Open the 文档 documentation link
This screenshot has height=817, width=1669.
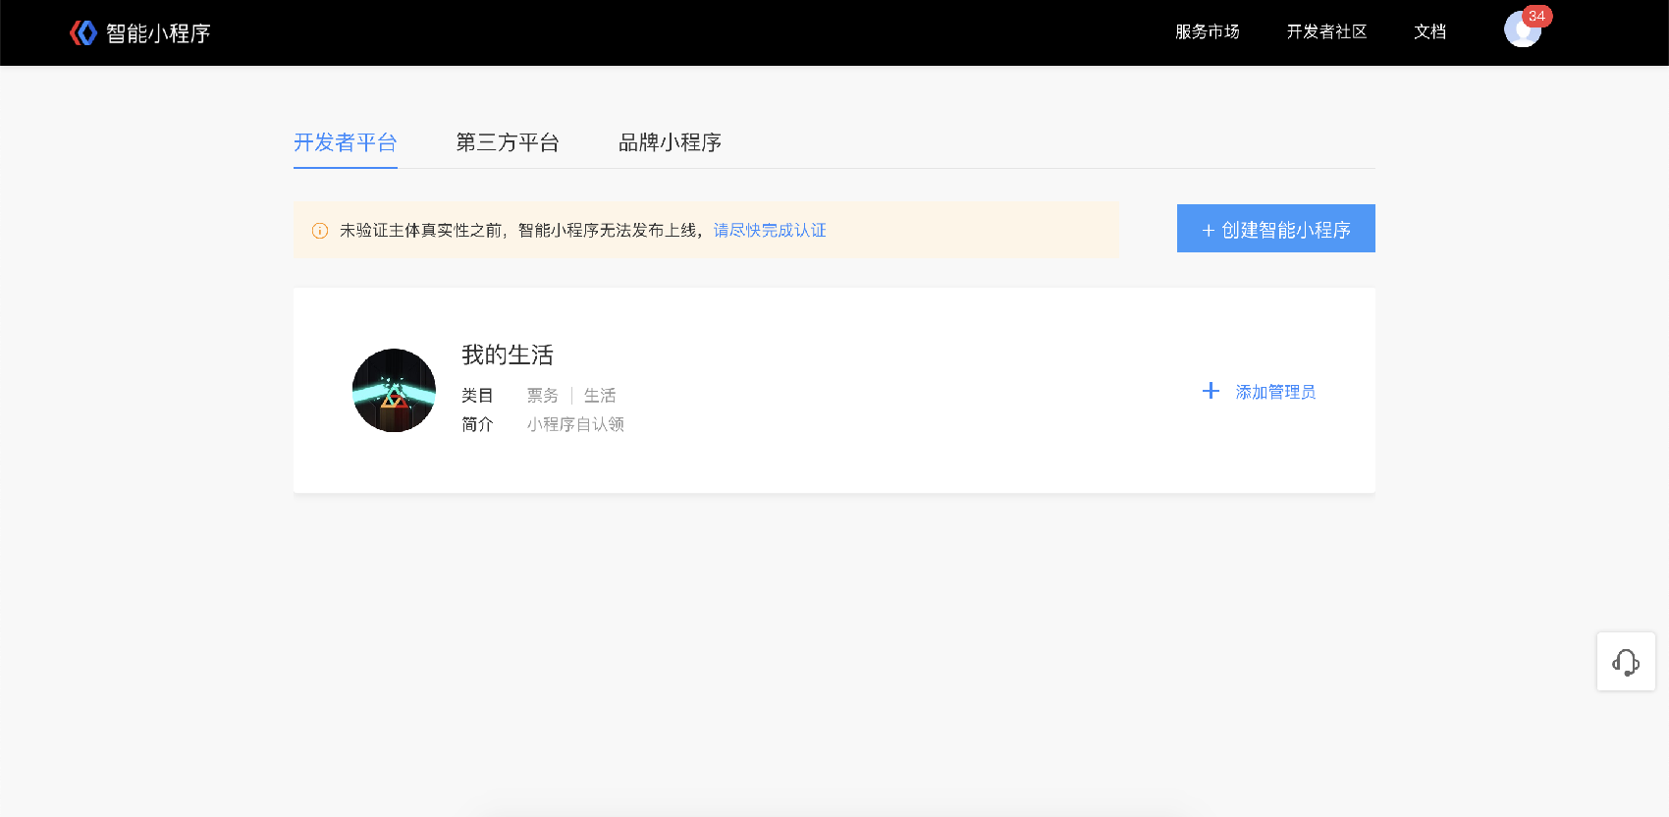coord(1429,32)
